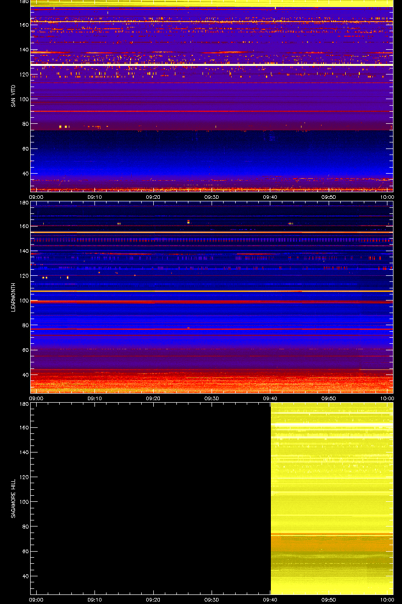Select the 100 frequency label on Learmonth axis
This screenshot has width=402, height=604.
[x=23, y=300]
